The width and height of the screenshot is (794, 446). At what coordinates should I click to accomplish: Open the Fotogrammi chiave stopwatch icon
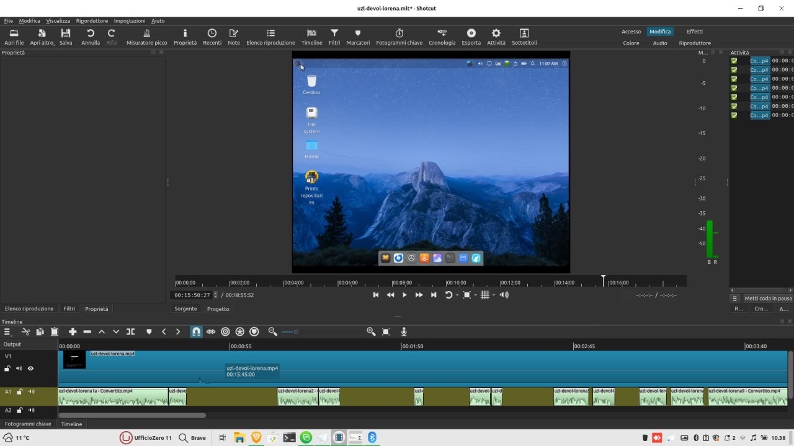tap(399, 37)
